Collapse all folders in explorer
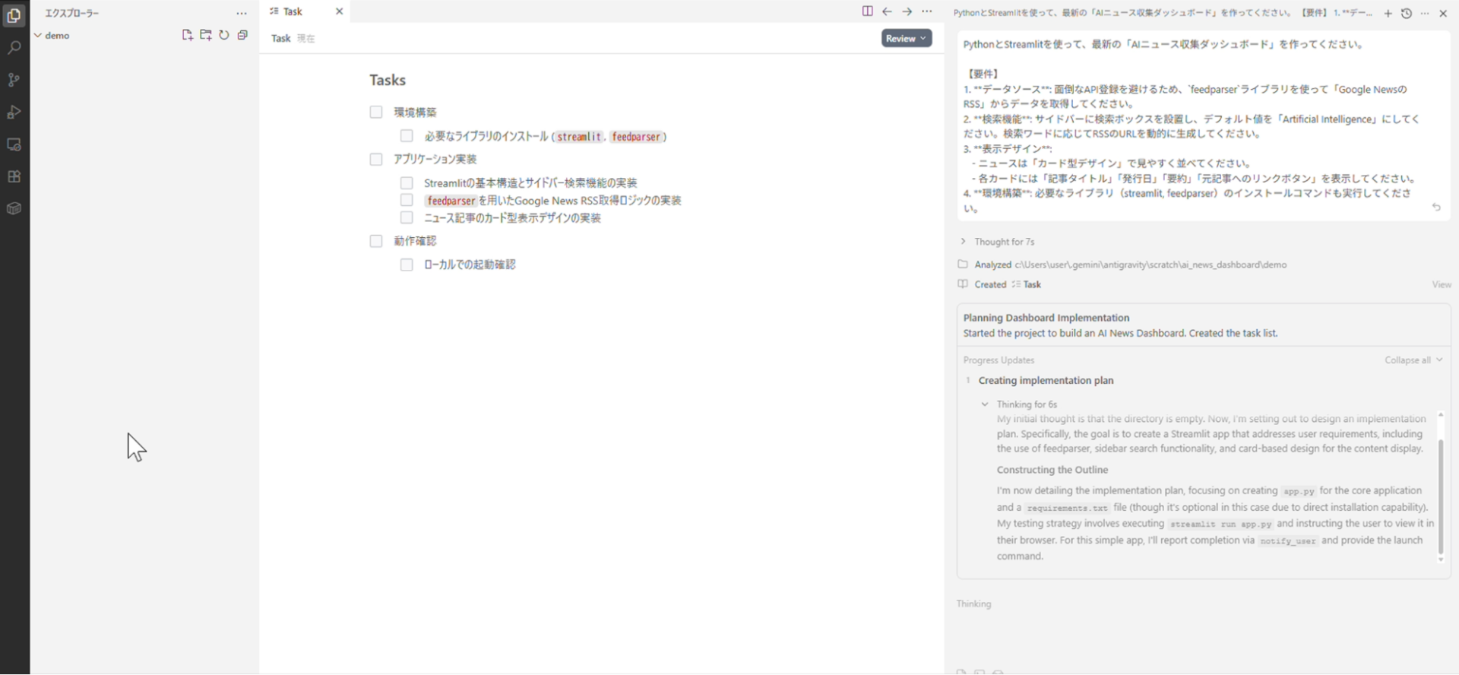 click(x=242, y=35)
